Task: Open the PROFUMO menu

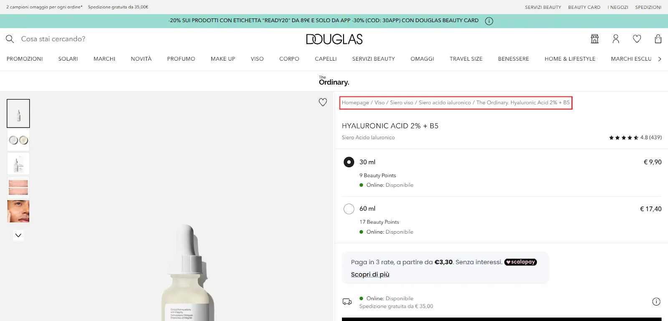Action: [181, 59]
